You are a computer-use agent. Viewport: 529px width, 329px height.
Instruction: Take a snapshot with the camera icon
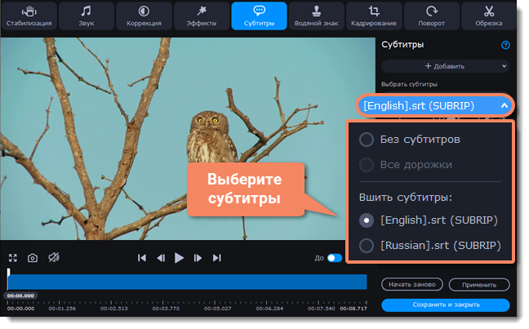[33, 258]
